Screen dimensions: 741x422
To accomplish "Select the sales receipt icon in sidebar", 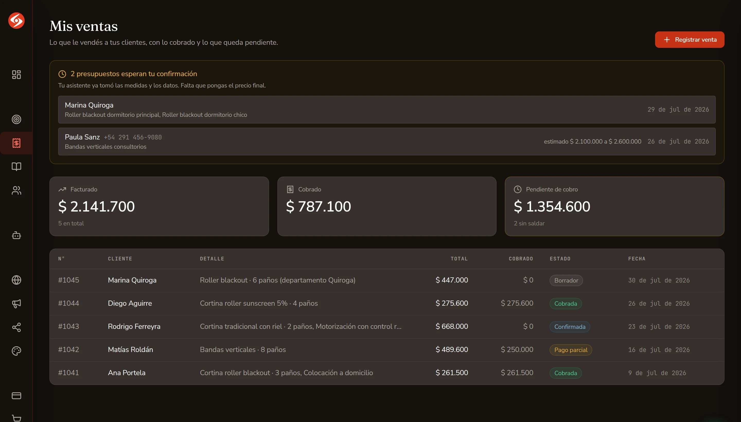I will 16,143.
